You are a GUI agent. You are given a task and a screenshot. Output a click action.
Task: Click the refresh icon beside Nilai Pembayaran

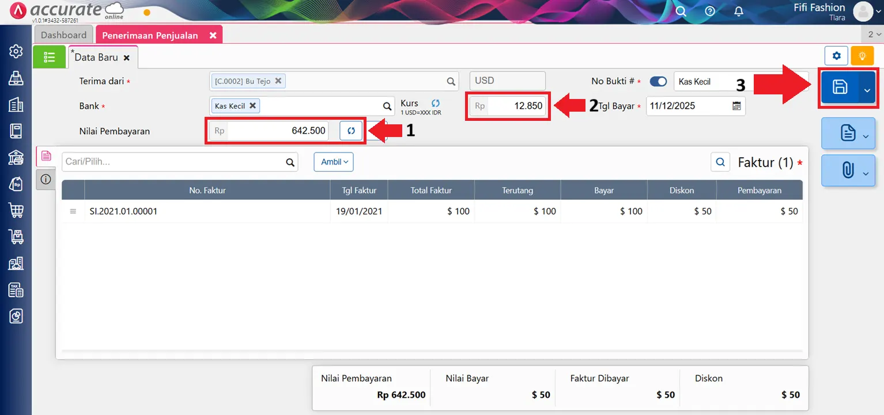click(x=351, y=131)
